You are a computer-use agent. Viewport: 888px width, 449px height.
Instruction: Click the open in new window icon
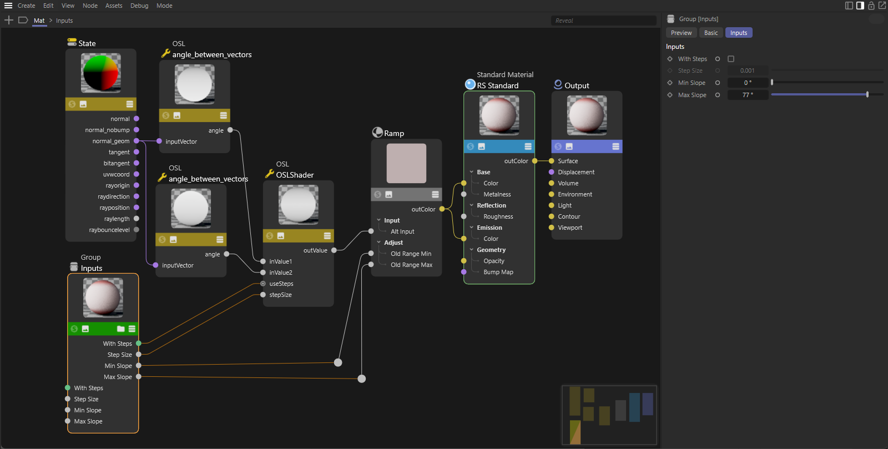pyautogui.click(x=882, y=6)
